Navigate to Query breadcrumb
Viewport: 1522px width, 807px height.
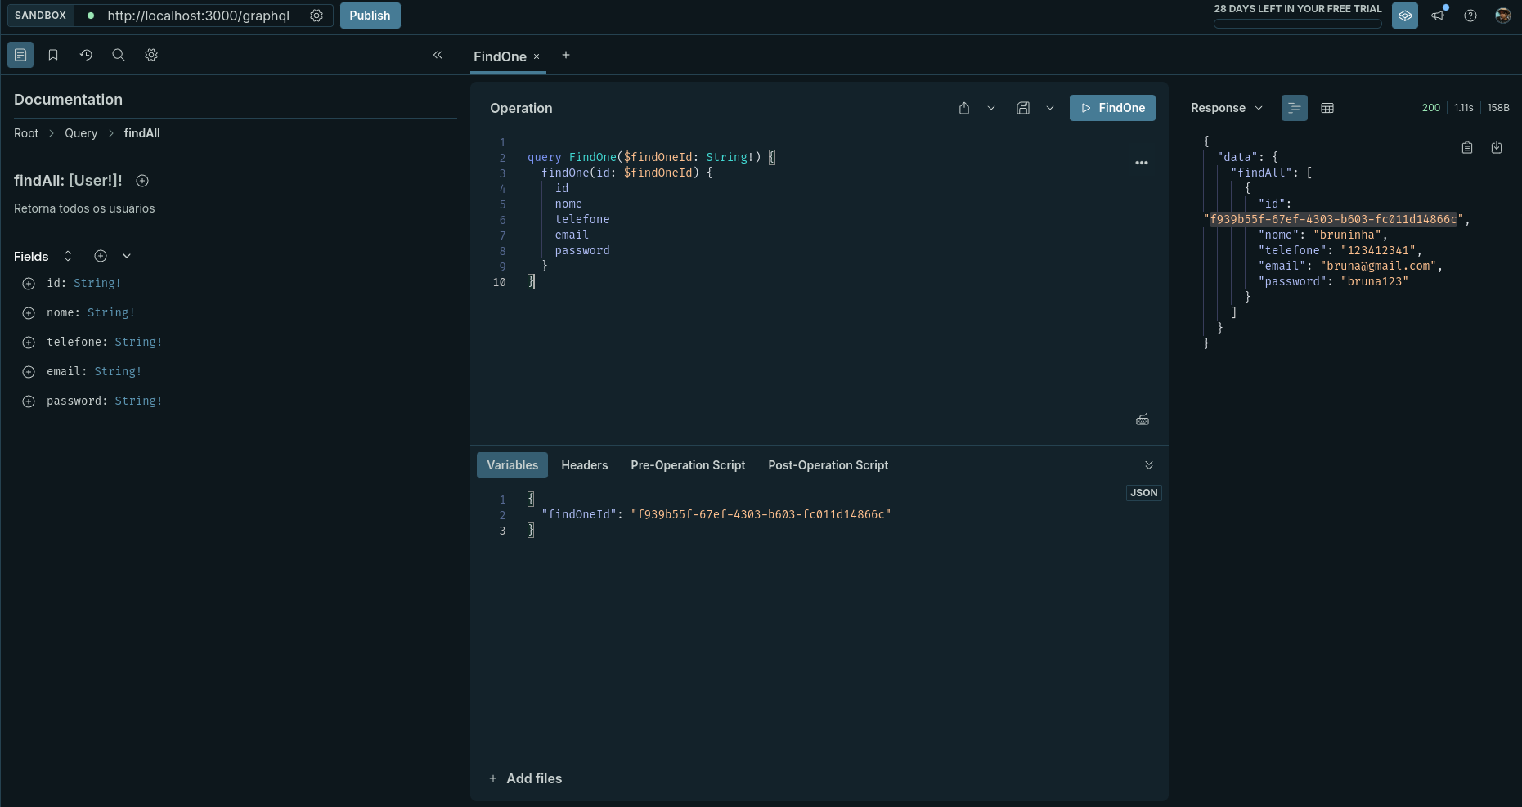click(81, 133)
